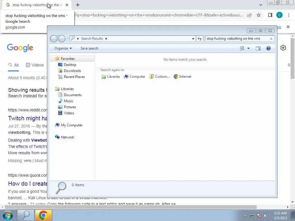
Task: Click the Search Results breadcrumb in address bar
Action: point(92,39)
